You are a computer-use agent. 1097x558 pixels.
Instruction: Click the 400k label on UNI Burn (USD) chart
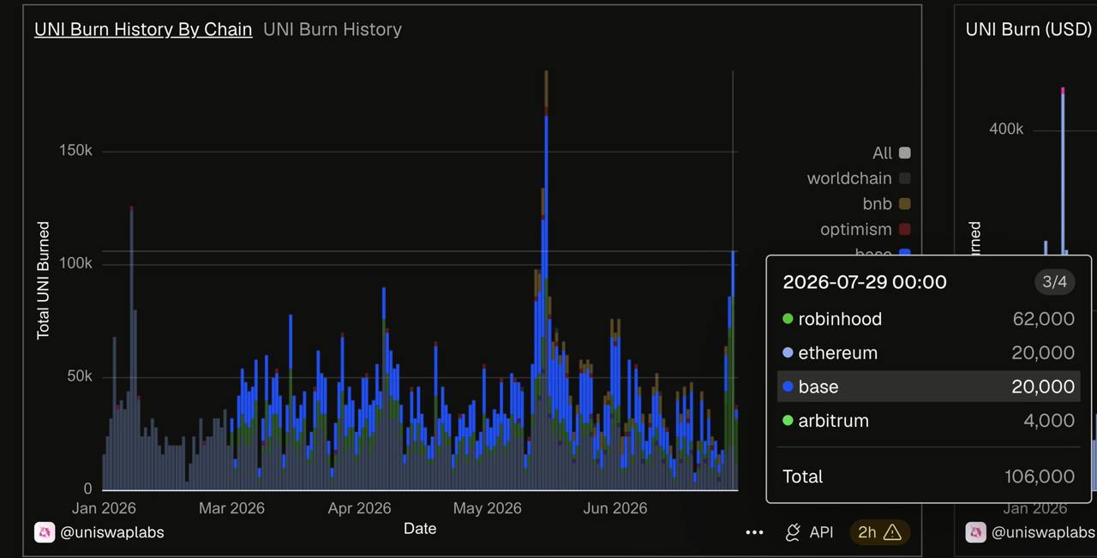(1006, 129)
